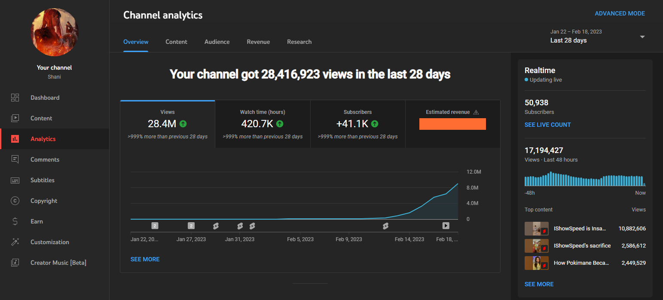Open the Earn monetization section
Image resolution: width=663 pixels, height=300 pixels.
tap(37, 221)
